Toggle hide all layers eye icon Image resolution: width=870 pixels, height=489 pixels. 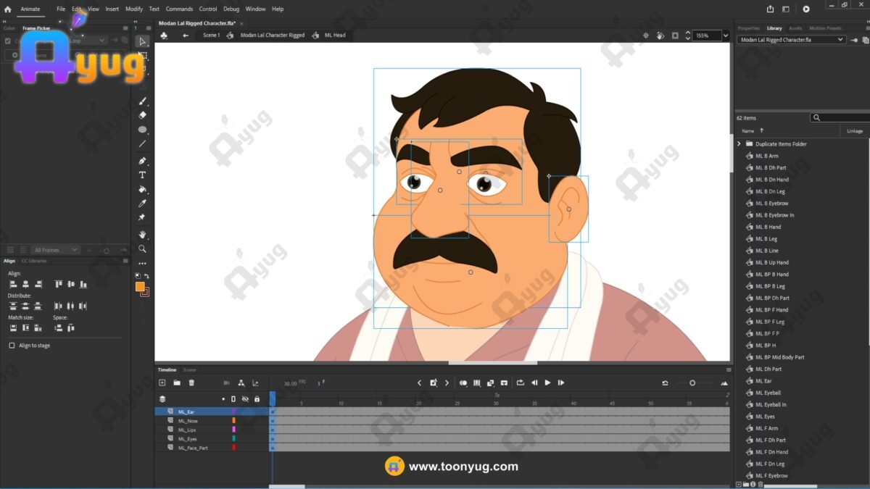click(x=245, y=398)
